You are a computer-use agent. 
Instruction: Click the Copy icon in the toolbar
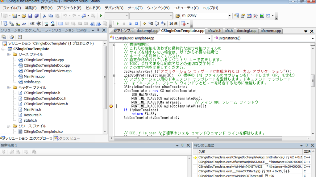[x=51, y=15]
